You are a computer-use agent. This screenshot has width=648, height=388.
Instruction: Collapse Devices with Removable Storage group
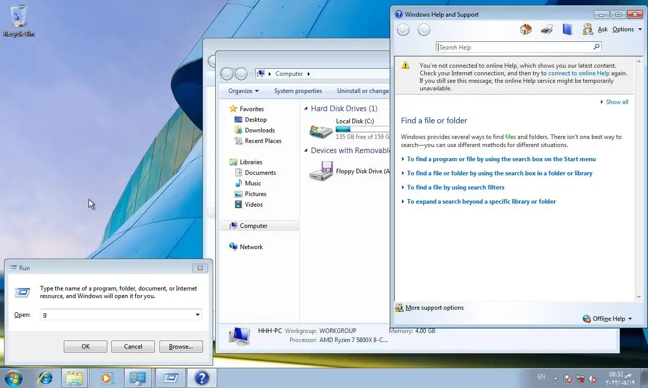(306, 151)
